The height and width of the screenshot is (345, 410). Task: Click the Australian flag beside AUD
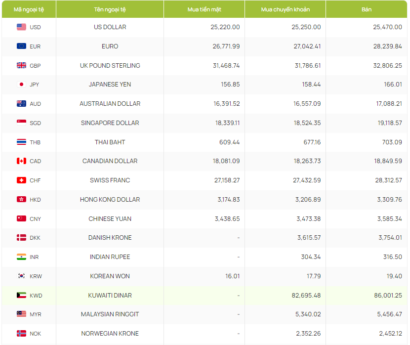coord(21,104)
